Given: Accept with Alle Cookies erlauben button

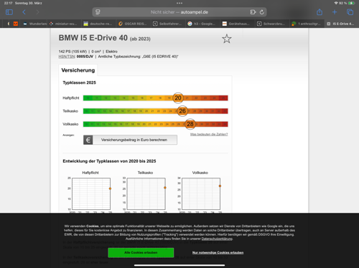Looking at the screenshot, I should [x=141, y=252].
